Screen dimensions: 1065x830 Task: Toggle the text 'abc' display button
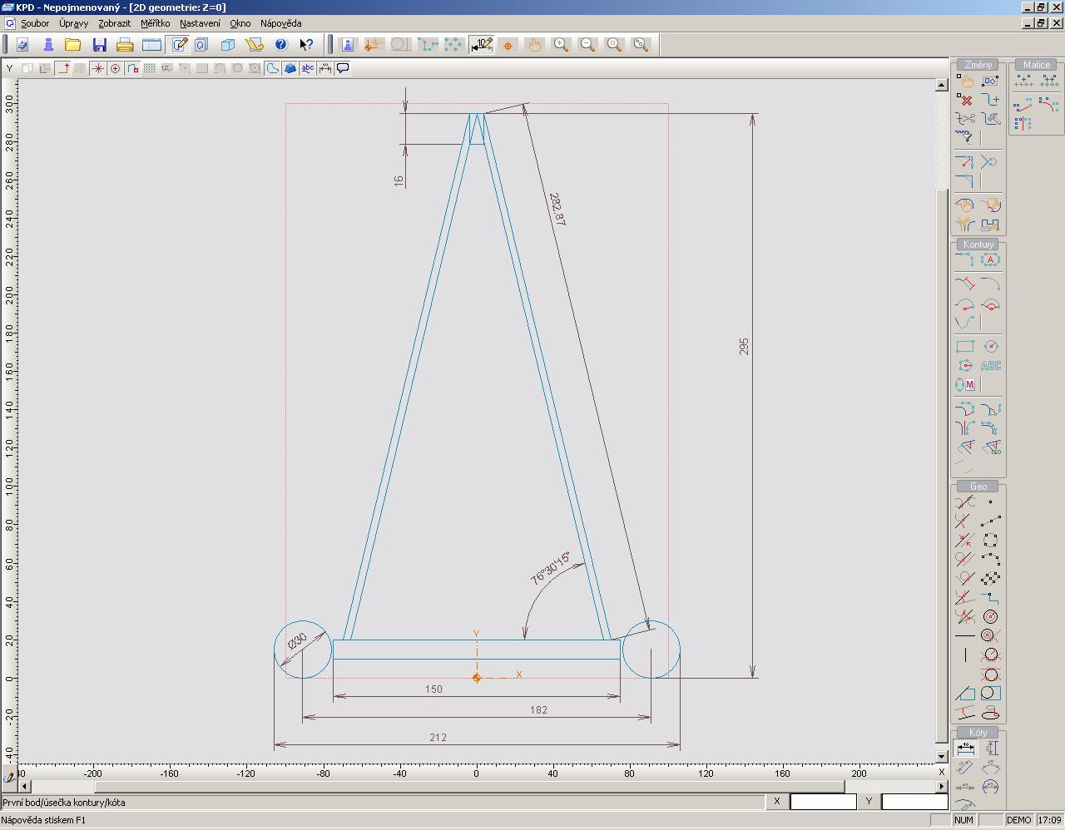pos(308,68)
